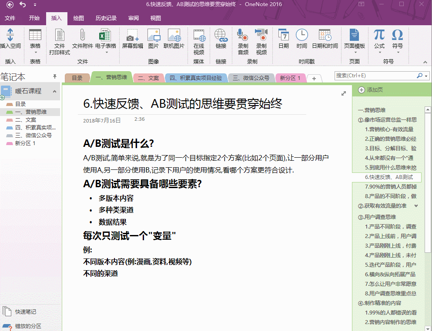This screenshot has height=331, width=432.
Task: Open the 新分区 1 section tab
Action: pos(290,78)
